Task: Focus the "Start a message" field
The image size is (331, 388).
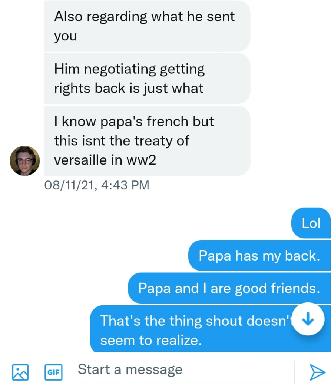Action: click(x=178, y=369)
